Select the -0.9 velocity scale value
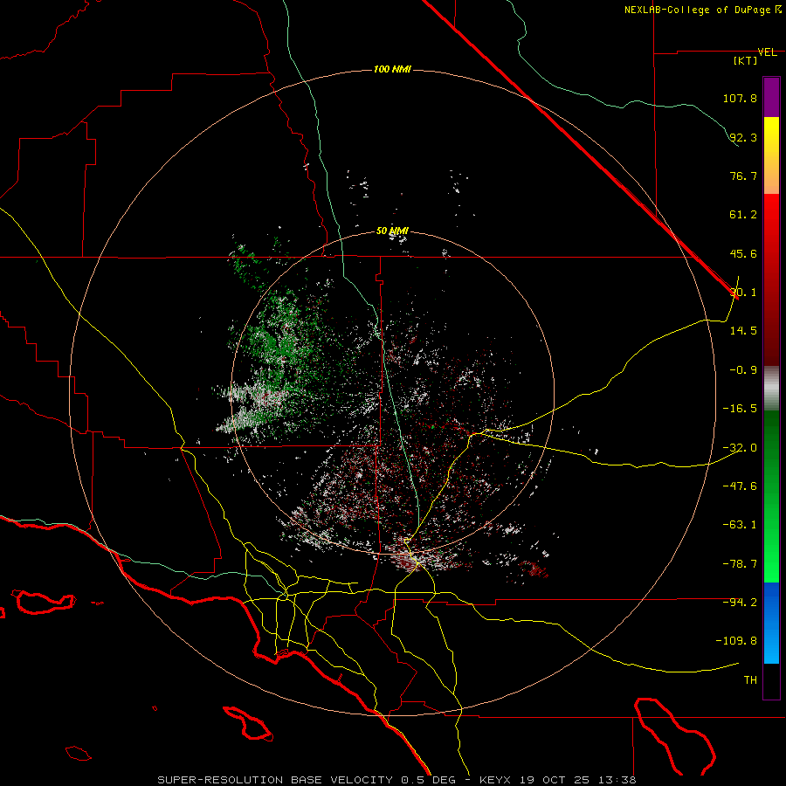This screenshot has height=786, width=786. coord(743,370)
